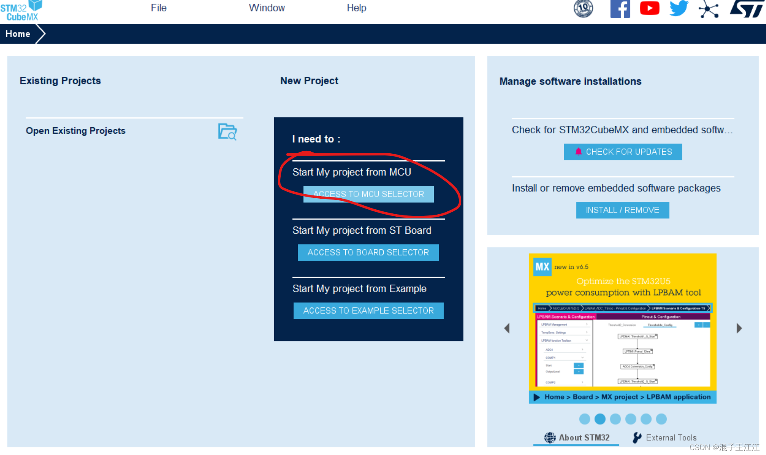Viewport: 766px width, 455px height.
Task: Click Install or remove embedded software packages text
Action: [616, 188]
